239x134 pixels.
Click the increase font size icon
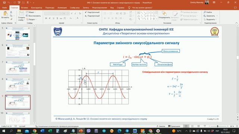click(72, 13)
